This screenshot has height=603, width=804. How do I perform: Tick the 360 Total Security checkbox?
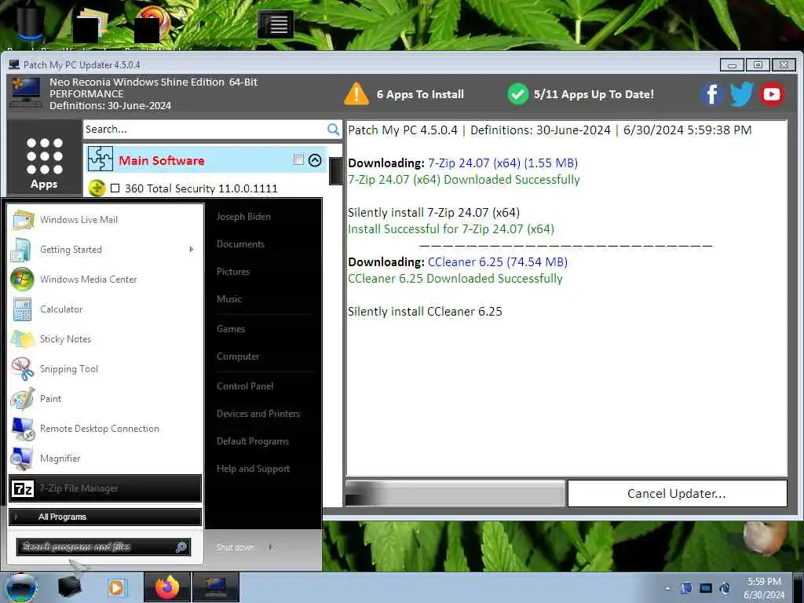click(x=115, y=188)
